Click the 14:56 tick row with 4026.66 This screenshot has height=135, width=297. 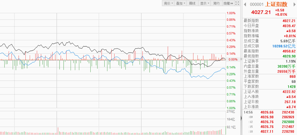[x=269, y=112]
